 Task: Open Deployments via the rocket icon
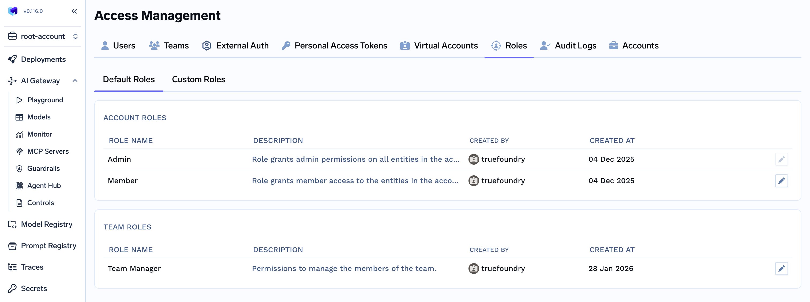[13, 59]
